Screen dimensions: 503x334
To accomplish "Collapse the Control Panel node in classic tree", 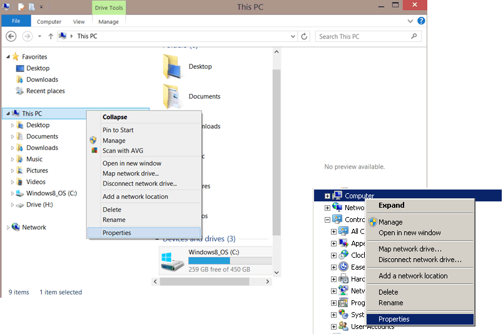I will pyautogui.click(x=327, y=220).
